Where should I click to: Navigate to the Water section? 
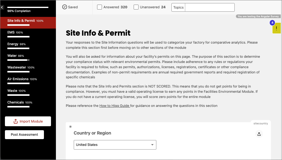coord(12,56)
